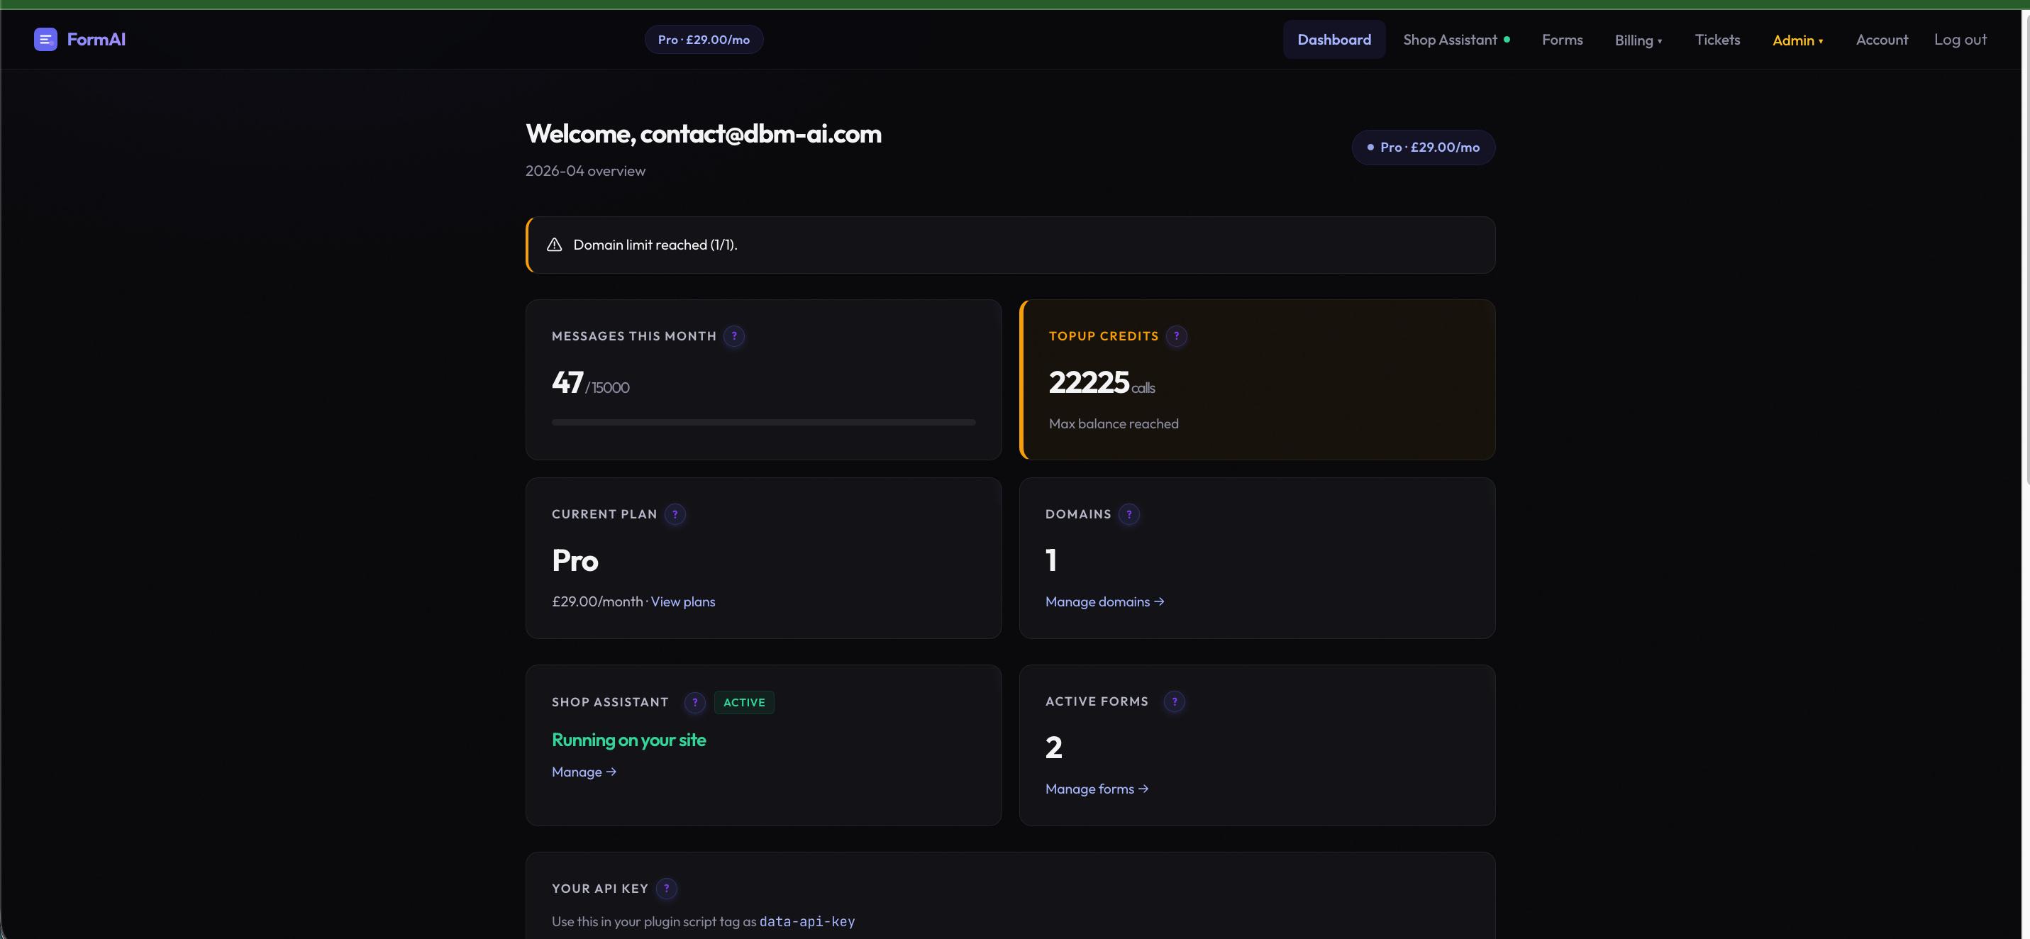Open the help icon beside Your API Key
Viewport: 2030px width, 939px height.
pos(667,889)
